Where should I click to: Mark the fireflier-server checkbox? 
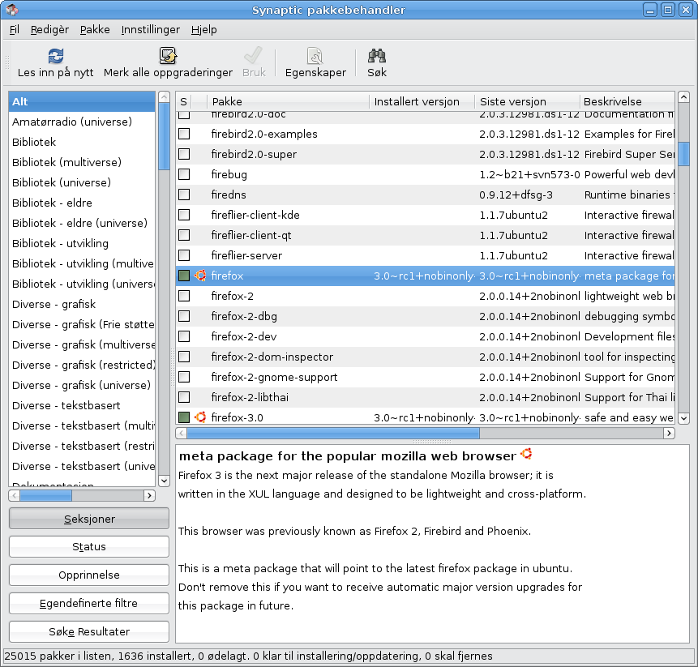coord(184,255)
